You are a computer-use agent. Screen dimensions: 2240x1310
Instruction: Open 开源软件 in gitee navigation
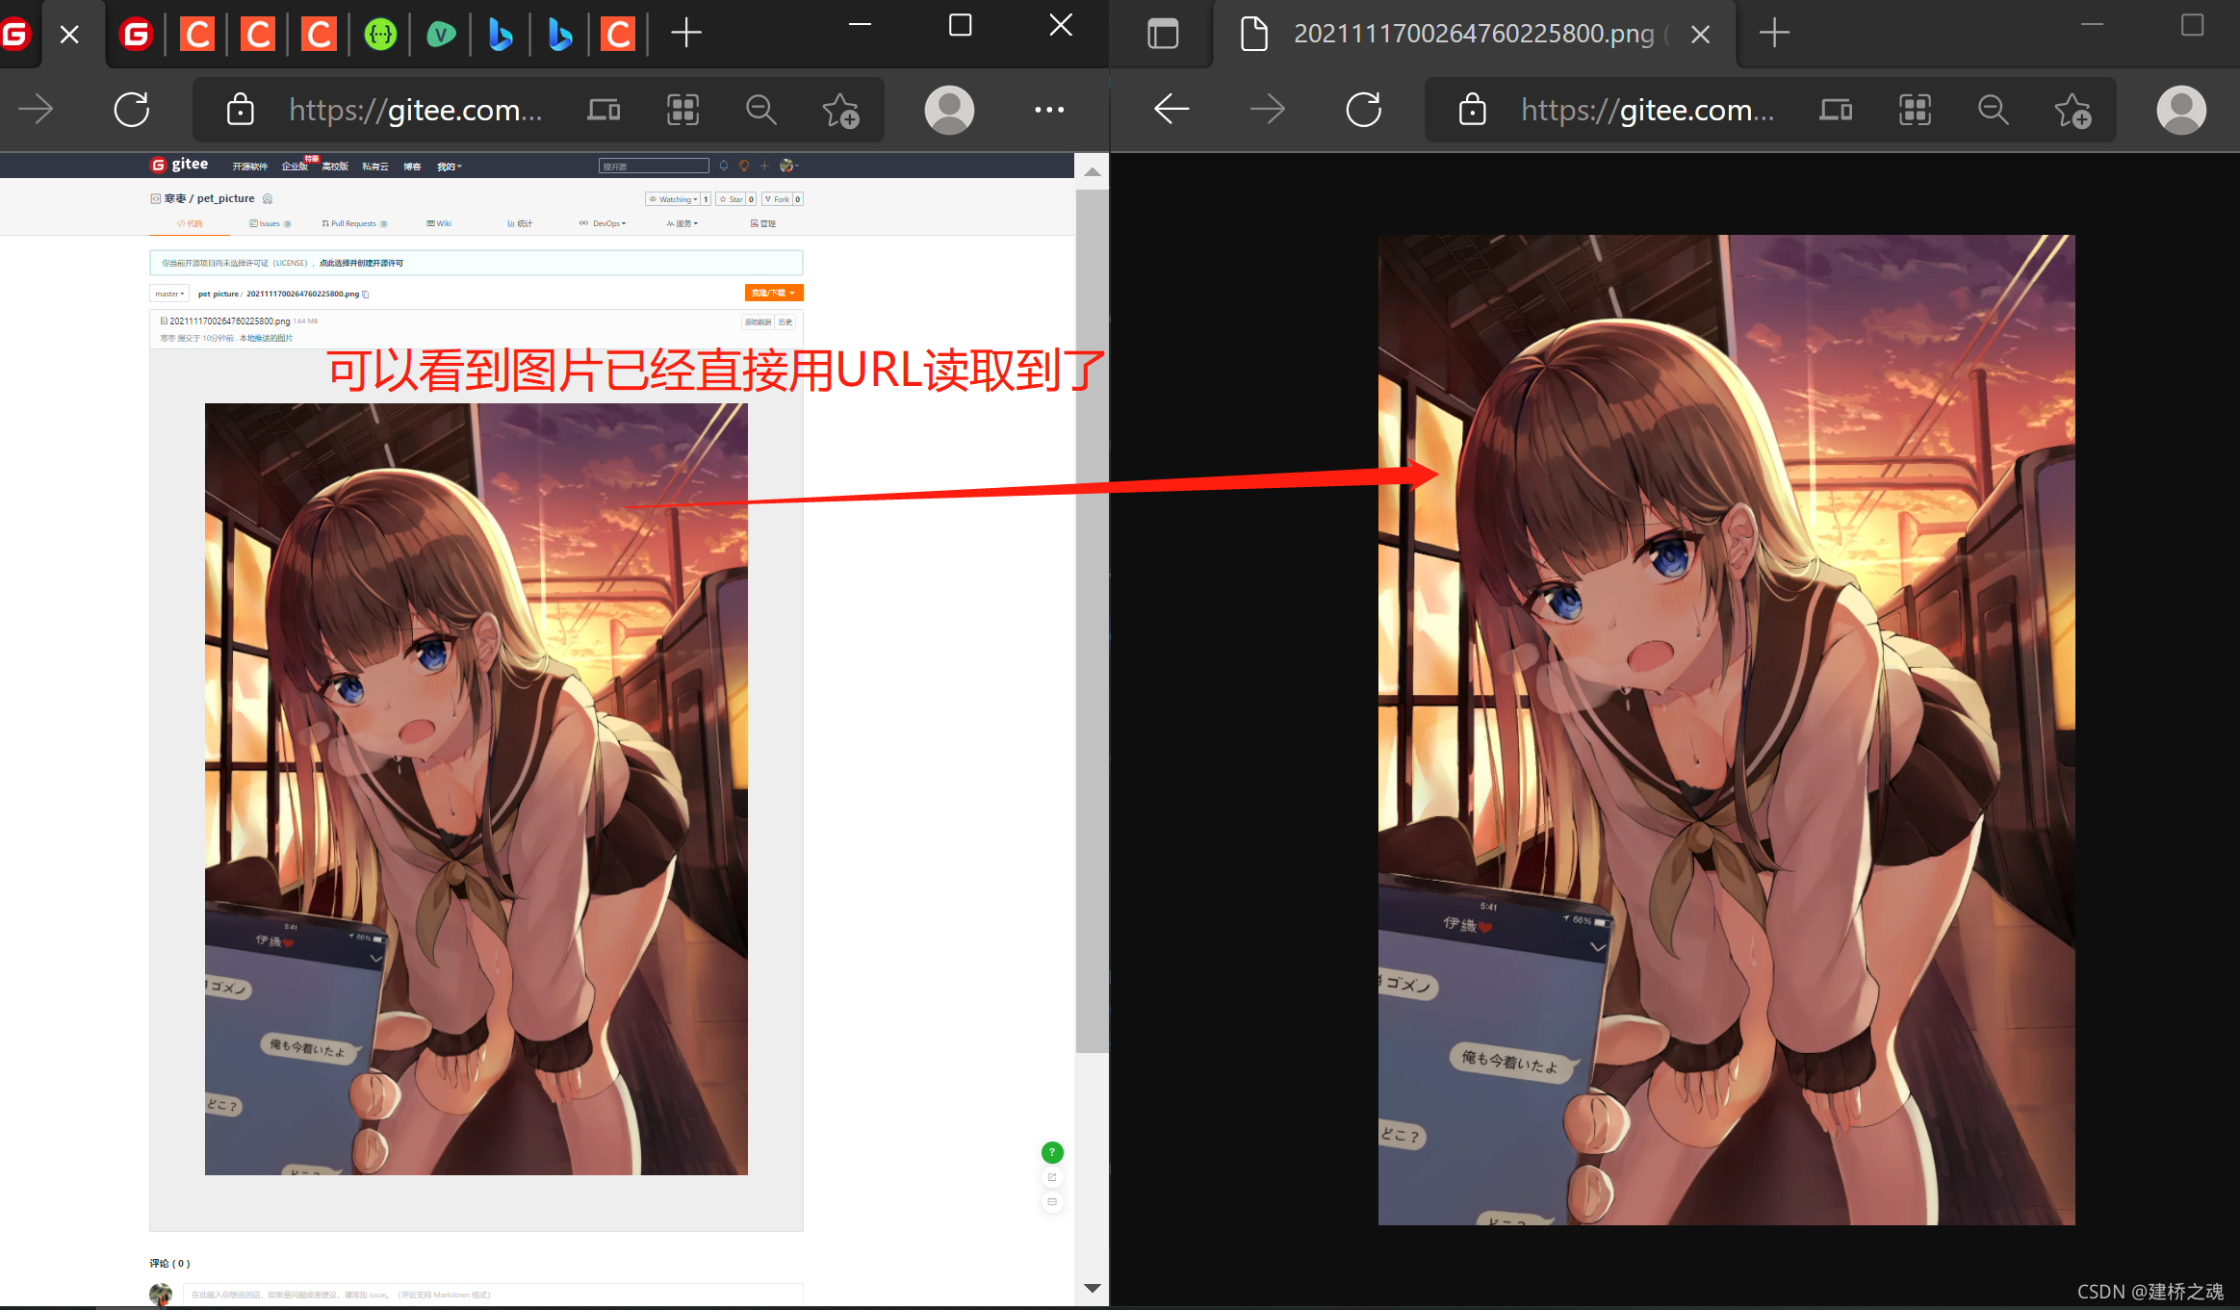coord(249,167)
